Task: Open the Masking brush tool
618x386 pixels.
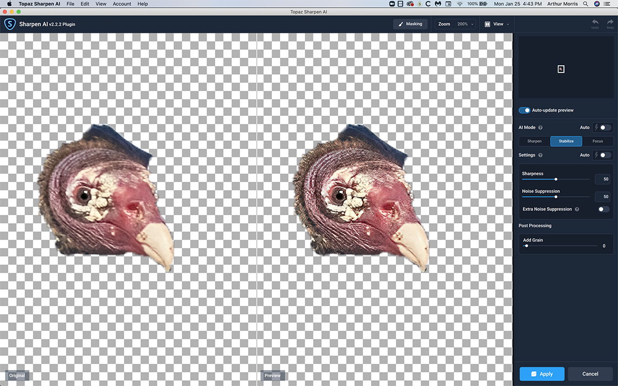Action: point(410,24)
